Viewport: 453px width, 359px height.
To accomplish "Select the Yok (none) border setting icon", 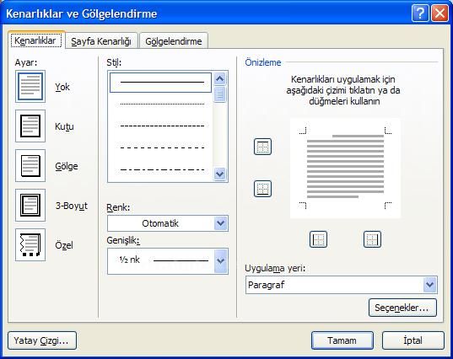I will click(30, 87).
